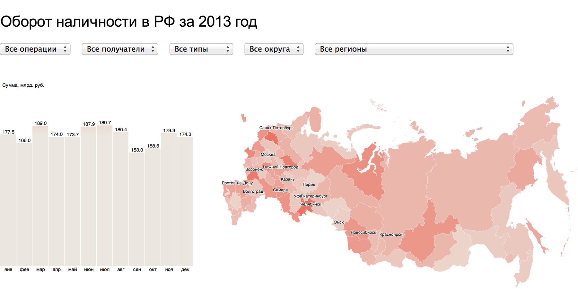The width and height of the screenshot is (578, 289).
Task: Select the value label "189.7"
Action: tap(105, 123)
